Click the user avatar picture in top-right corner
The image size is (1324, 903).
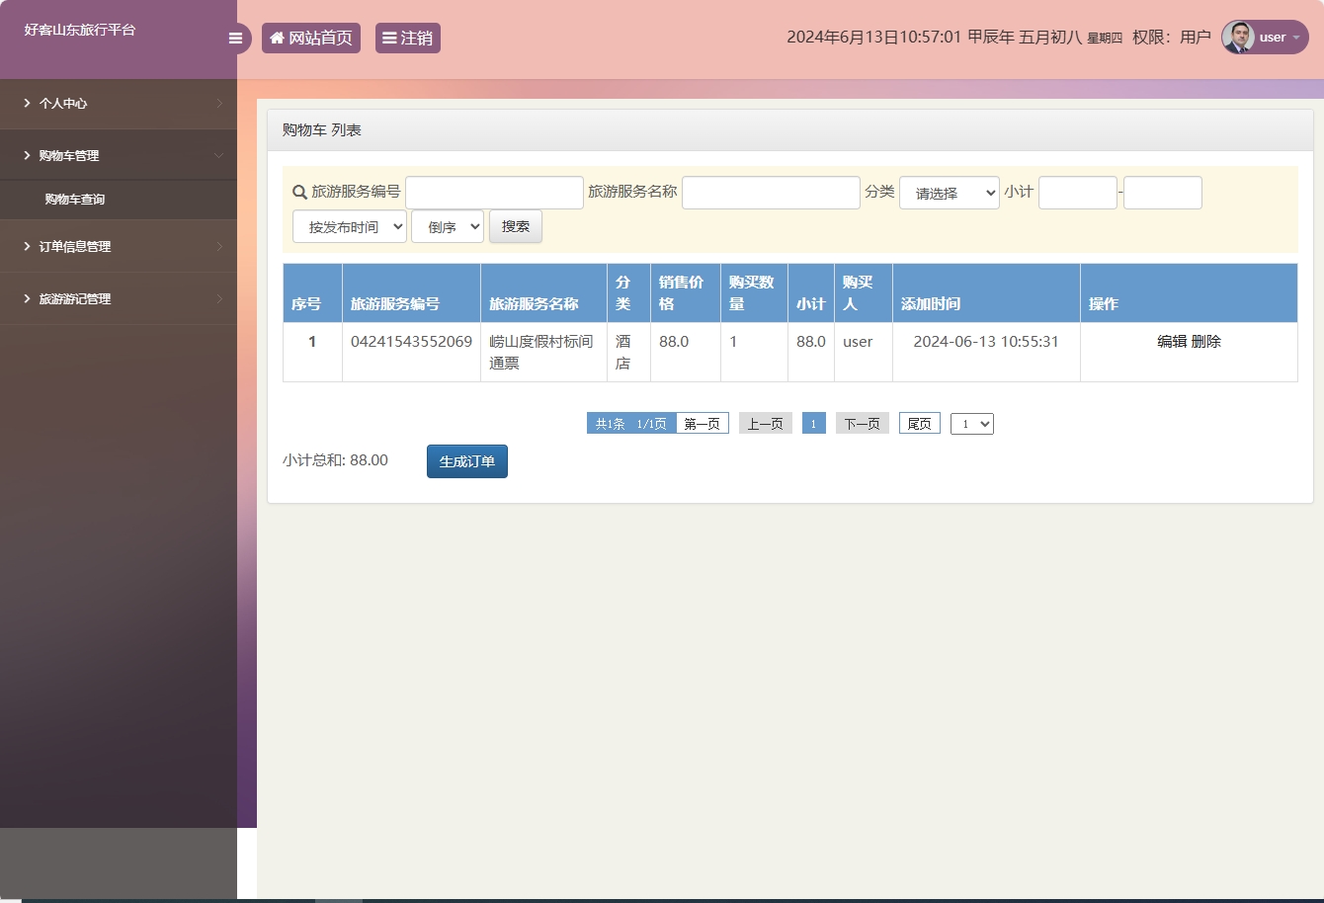[x=1237, y=37]
